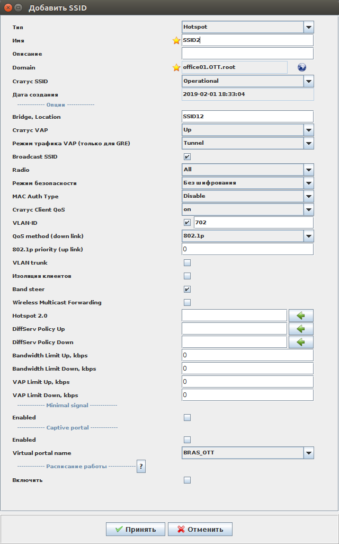
Task: Click the green arrow for DiffServ Policy Up
Action: [301, 329]
